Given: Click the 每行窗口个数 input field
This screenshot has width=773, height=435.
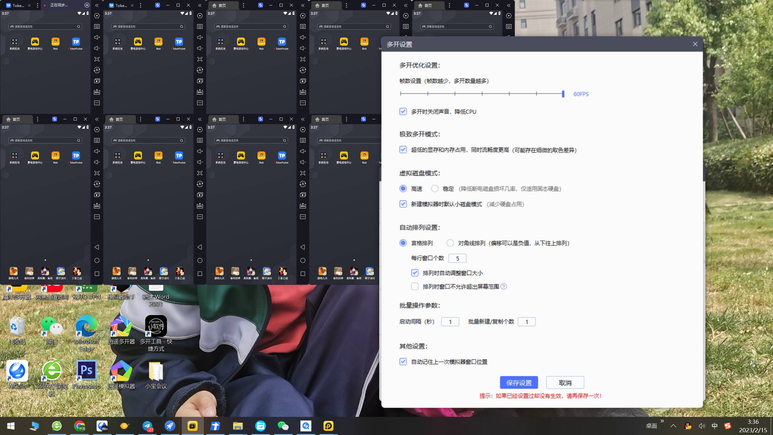Looking at the screenshot, I should (x=457, y=258).
